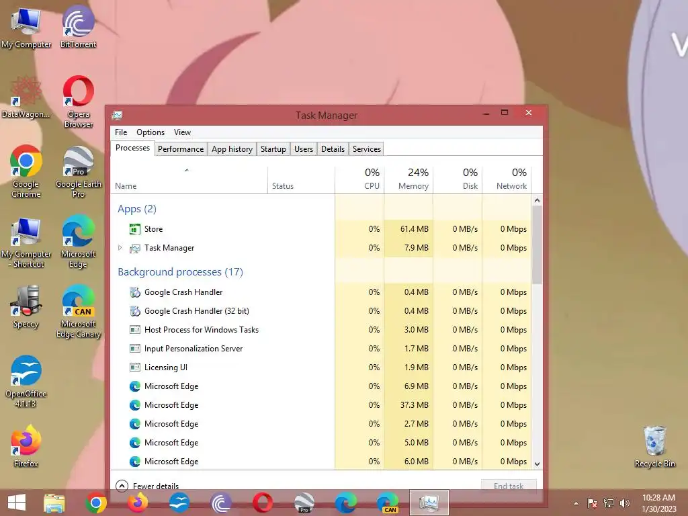
Task: Open Firefox desktop icon
Action: pyautogui.click(x=26, y=446)
